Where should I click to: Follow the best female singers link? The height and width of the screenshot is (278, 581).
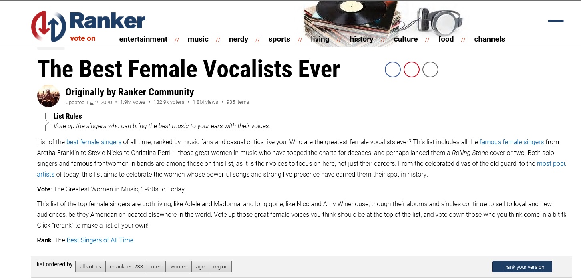(94, 142)
